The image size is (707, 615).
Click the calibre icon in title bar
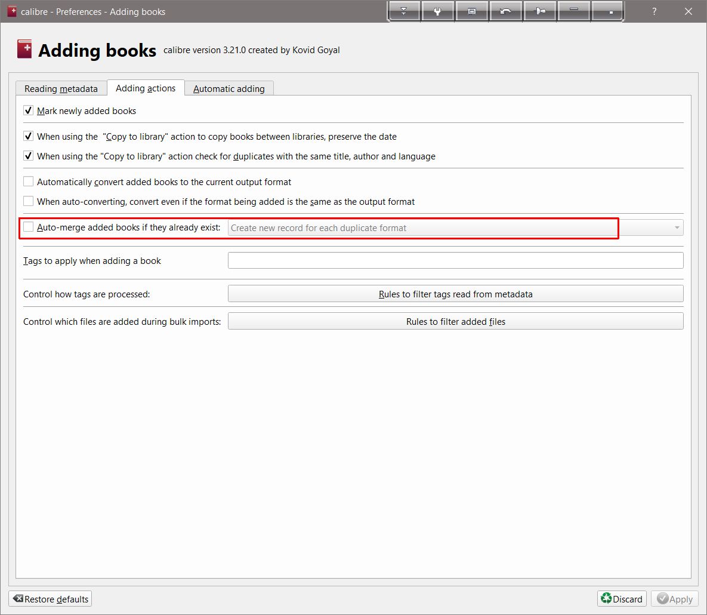(x=12, y=11)
